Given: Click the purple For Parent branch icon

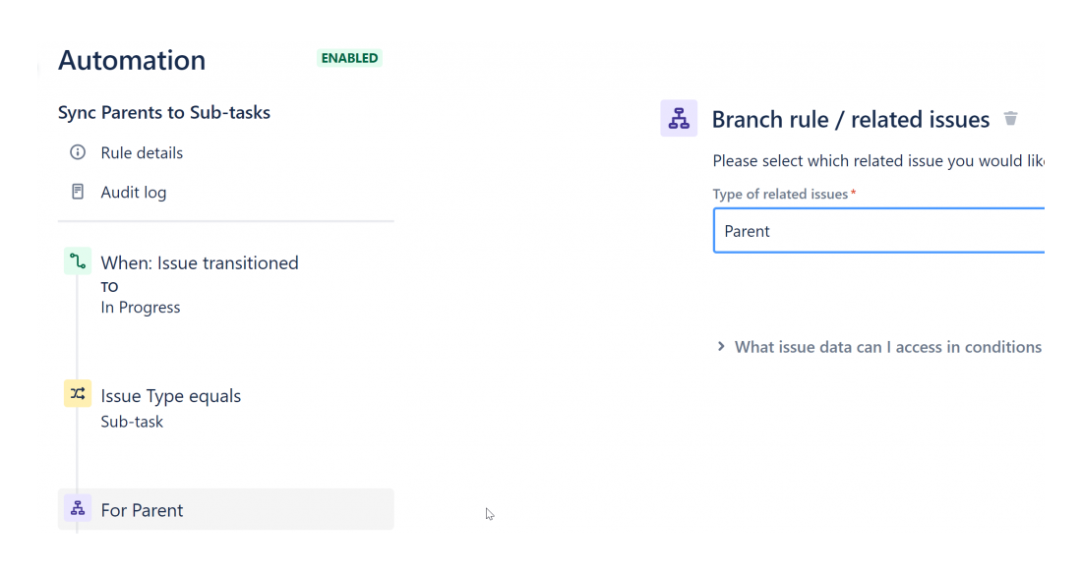Looking at the screenshot, I should (x=78, y=509).
